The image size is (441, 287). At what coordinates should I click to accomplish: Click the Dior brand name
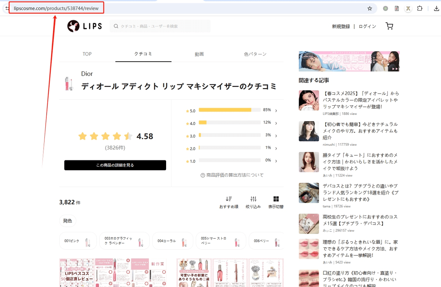(87, 74)
